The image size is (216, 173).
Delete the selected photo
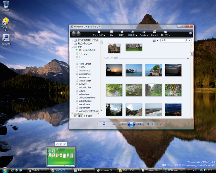pos(161,124)
